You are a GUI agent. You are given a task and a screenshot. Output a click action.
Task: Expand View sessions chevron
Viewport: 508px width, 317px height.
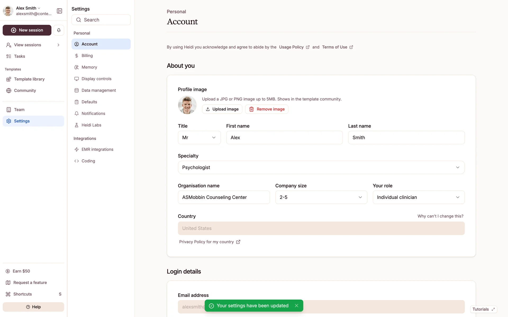pyautogui.click(x=58, y=45)
